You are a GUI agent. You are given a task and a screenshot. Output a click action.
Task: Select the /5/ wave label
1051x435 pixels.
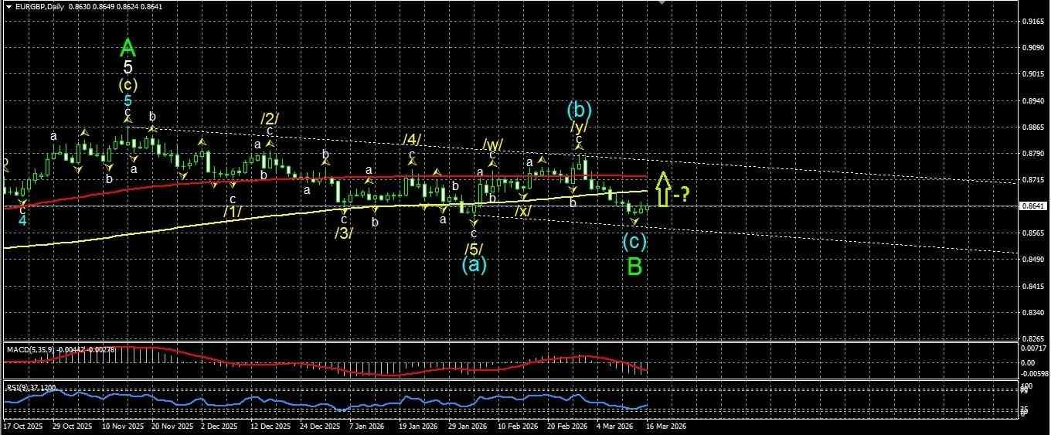tap(474, 249)
